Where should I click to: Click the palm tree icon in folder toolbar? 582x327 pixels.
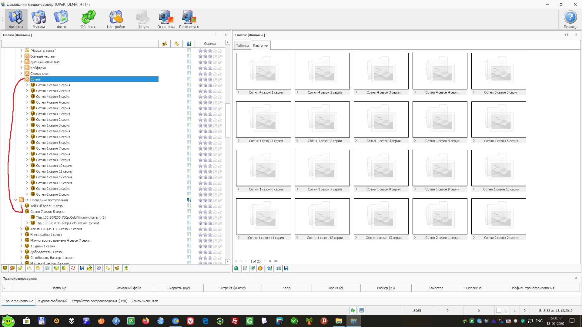(126, 268)
